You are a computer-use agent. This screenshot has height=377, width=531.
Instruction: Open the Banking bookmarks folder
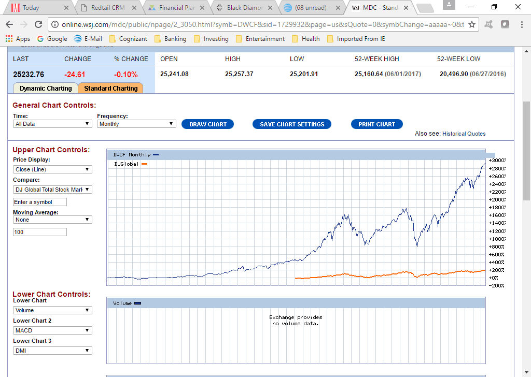click(x=170, y=39)
